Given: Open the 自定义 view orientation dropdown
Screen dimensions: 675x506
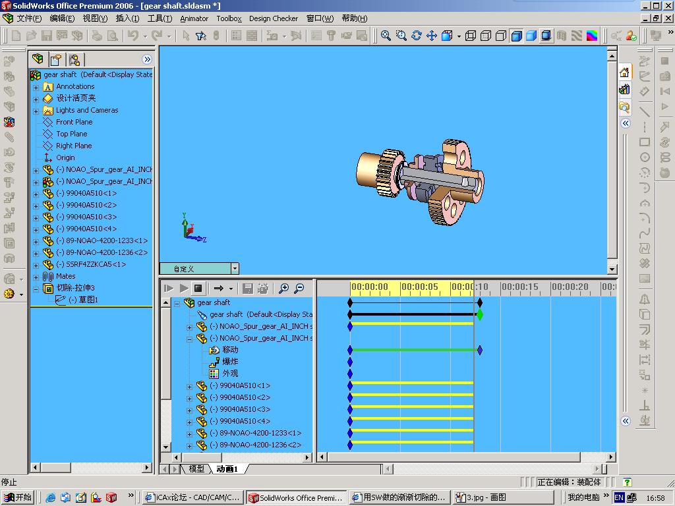Looking at the screenshot, I should 235,269.
